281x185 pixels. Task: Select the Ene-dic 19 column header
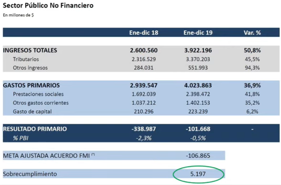(x=198, y=33)
